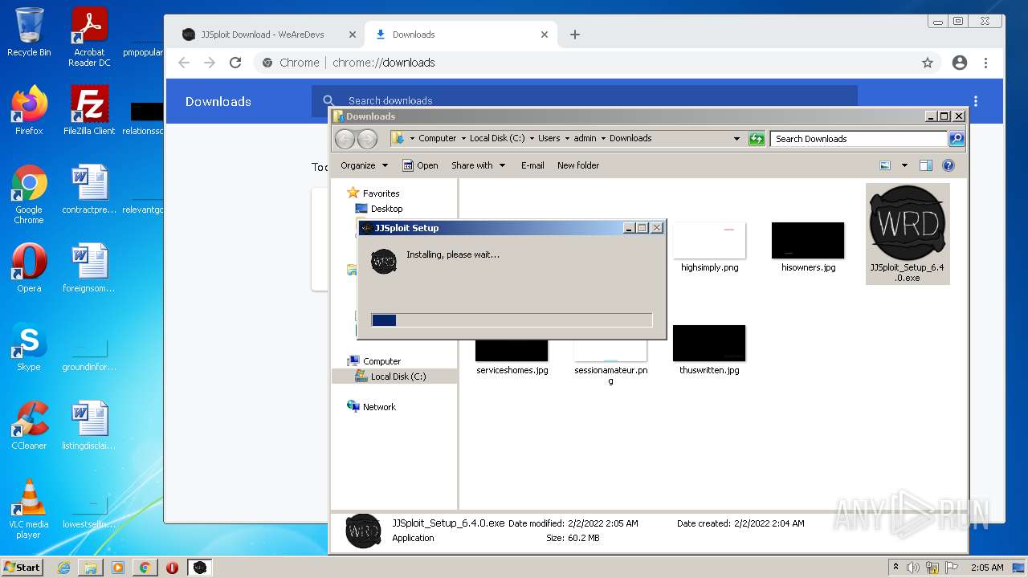Viewport: 1028px width, 578px height.
Task: Select Computer in navigation pane
Action: click(374, 361)
